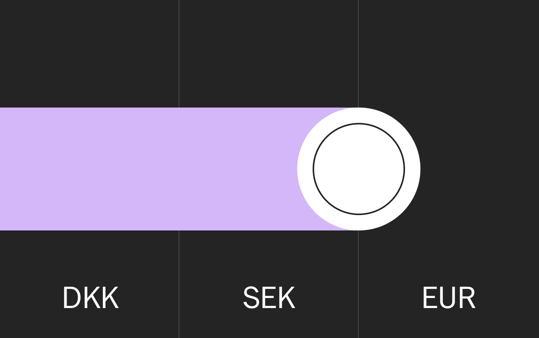Click divider line between DKK and SEK
The width and height of the screenshot is (539, 338).
pyautogui.click(x=179, y=54)
